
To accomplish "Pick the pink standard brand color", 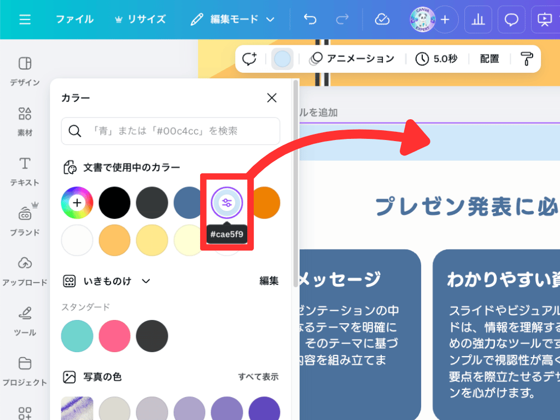I will pos(114,336).
